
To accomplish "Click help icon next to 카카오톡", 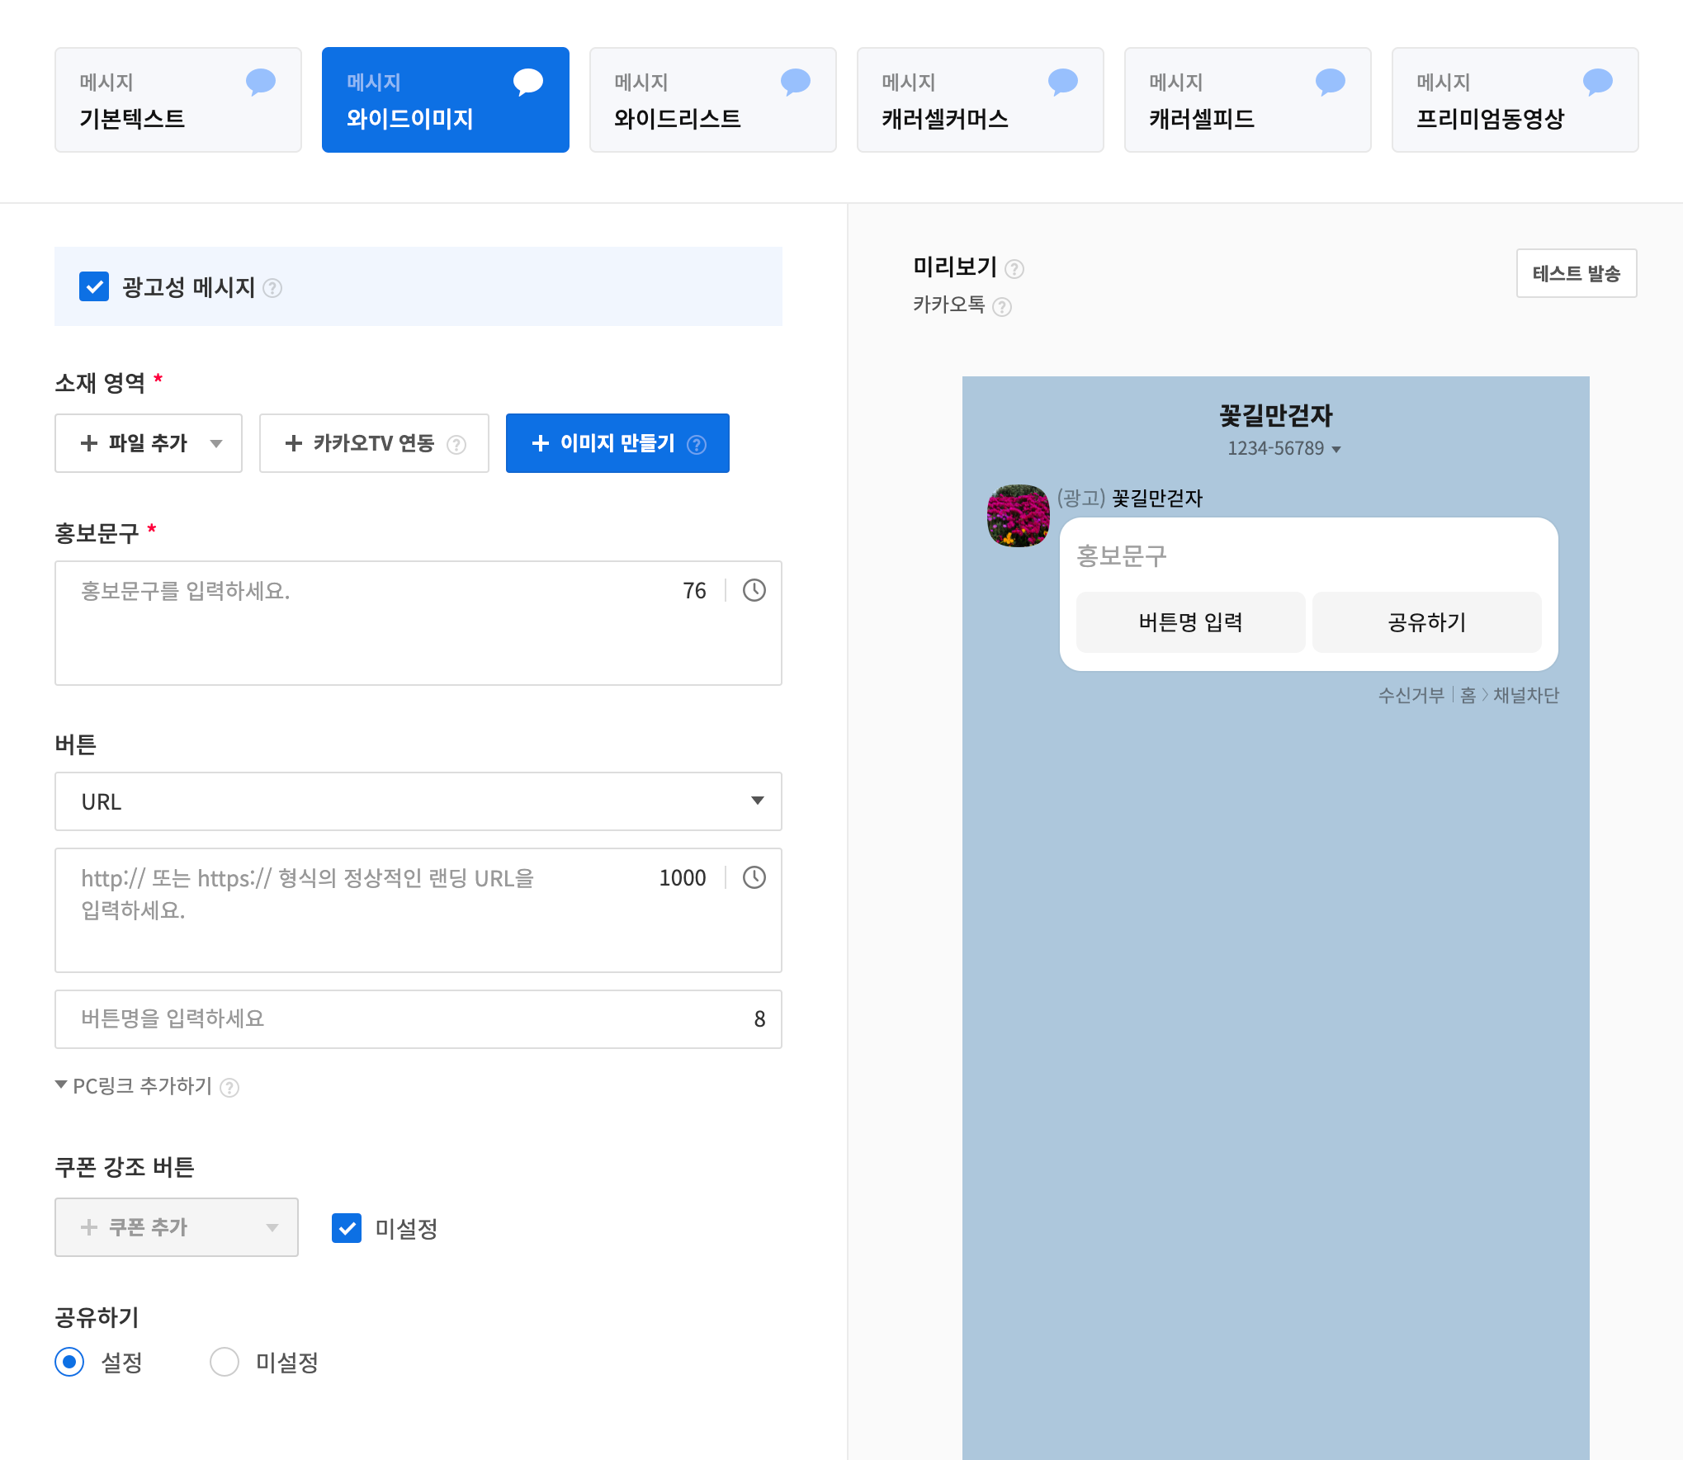I will [x=1002, y=307].
